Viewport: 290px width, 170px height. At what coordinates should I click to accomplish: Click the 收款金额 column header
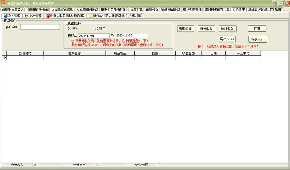[x=189, y=53]
